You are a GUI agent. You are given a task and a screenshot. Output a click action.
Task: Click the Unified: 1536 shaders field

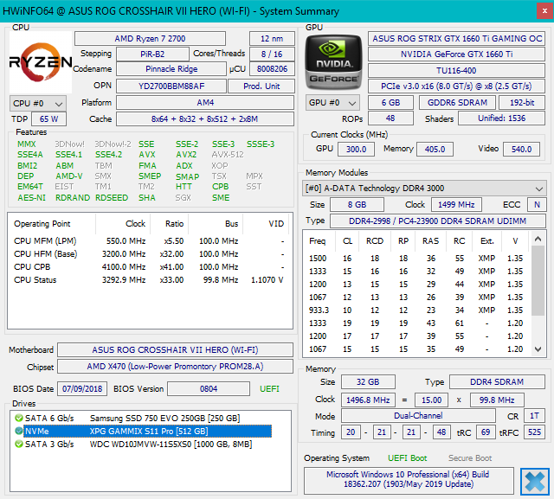click(x=502, y=118)
